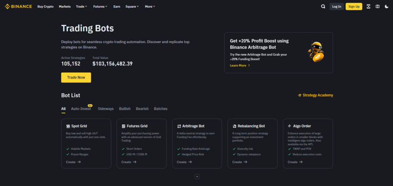Open Buy Crypto in the navigation
The width and height of the screenshot is (393, 186).
point(45,7)
